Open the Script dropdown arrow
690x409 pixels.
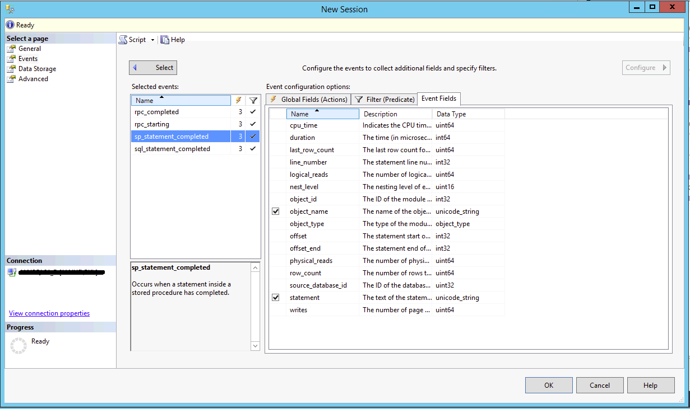[x=152, y=40]
